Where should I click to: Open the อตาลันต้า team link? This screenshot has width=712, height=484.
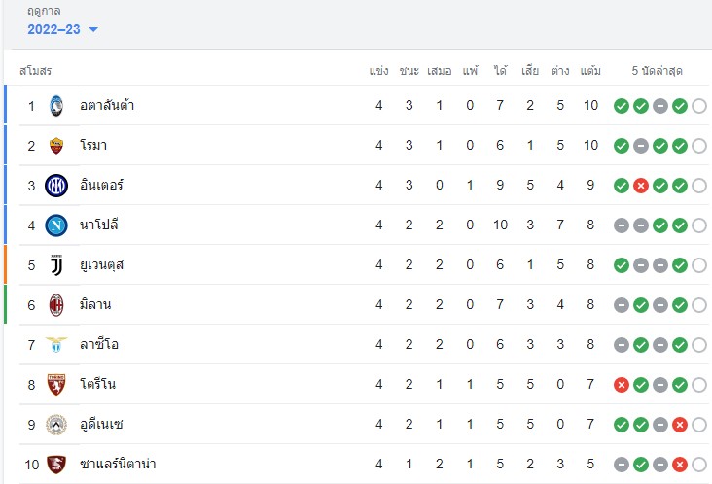click(x=107, y=105)
